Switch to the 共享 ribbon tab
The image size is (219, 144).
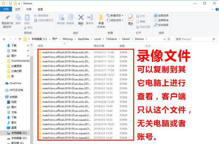pyautogui.click(x=29, y=9)
